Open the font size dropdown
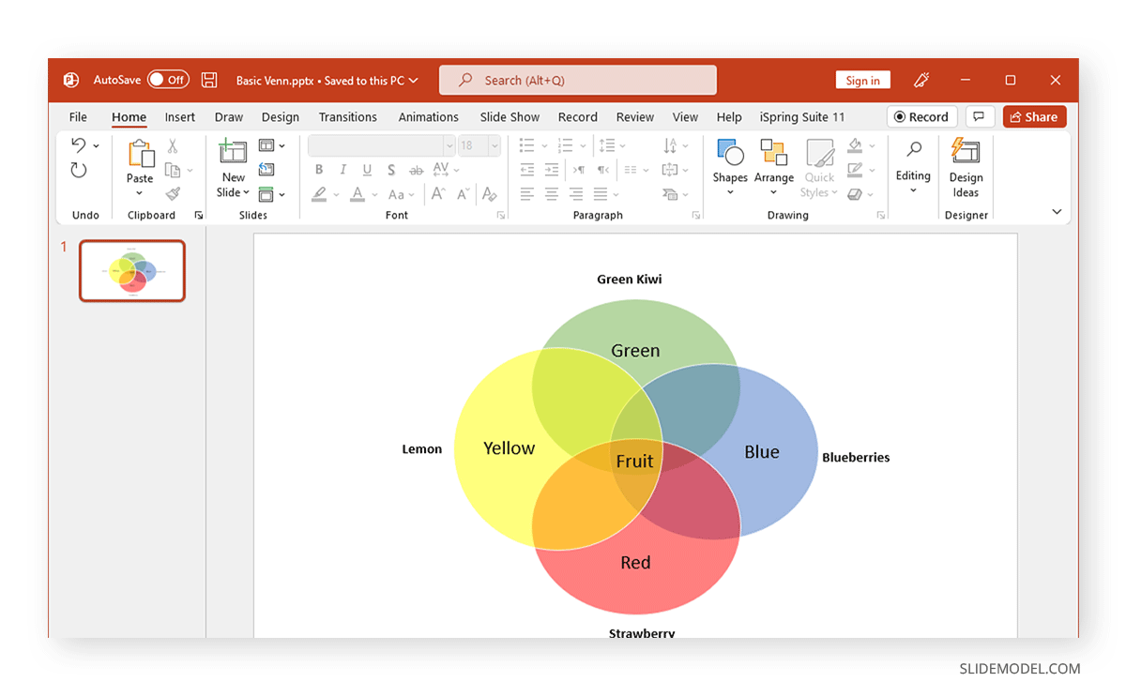This screenshot has width=1126, height=697. point(495,145)
